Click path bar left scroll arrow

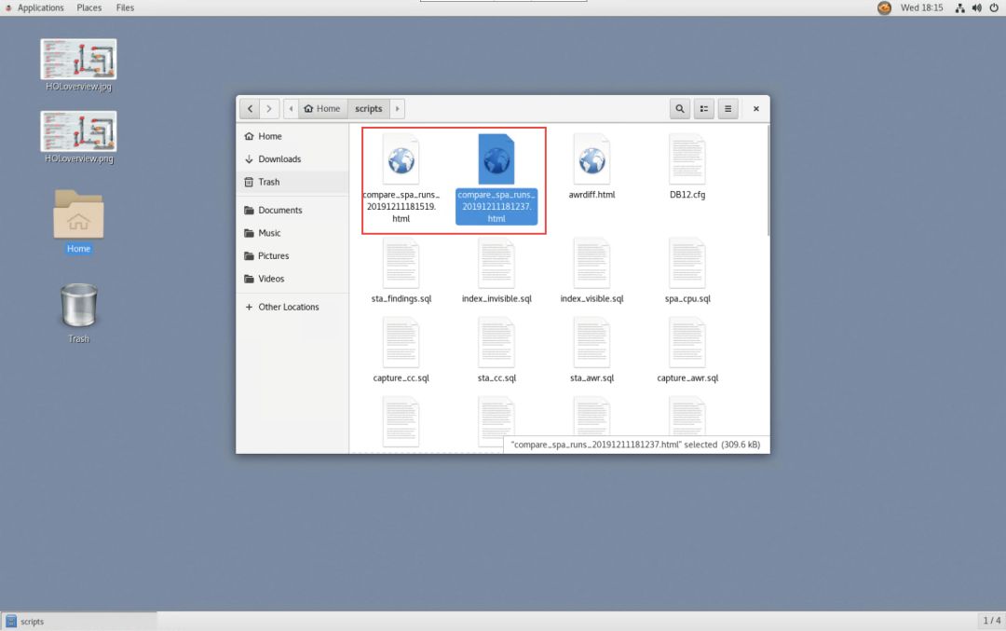click(x=291, y=108)
